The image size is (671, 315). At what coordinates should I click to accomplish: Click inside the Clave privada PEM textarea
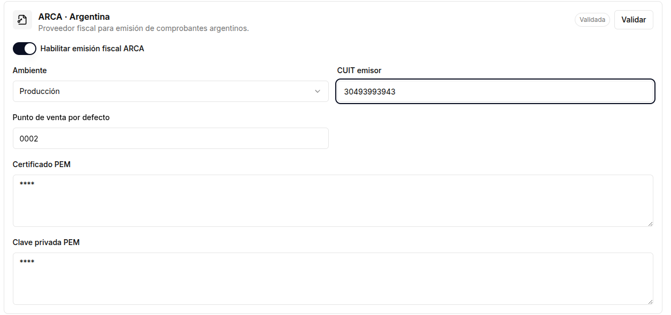click(333, 279)
